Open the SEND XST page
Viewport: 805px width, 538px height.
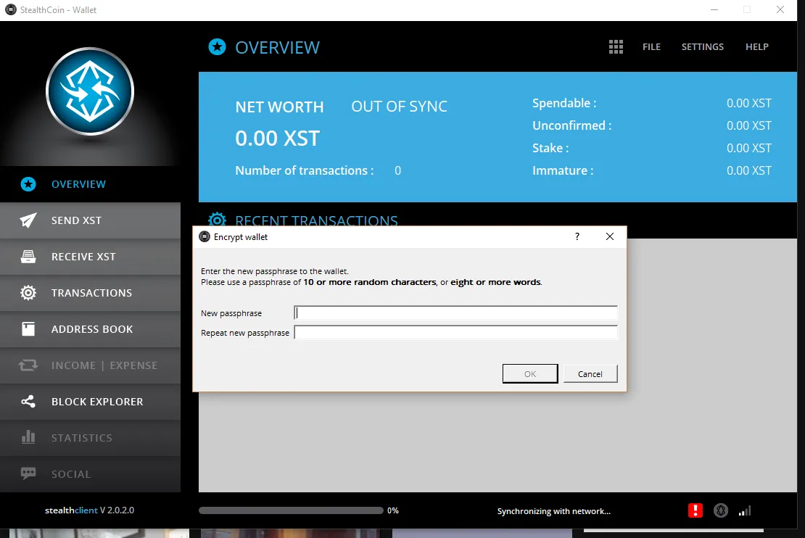point(91,220)
